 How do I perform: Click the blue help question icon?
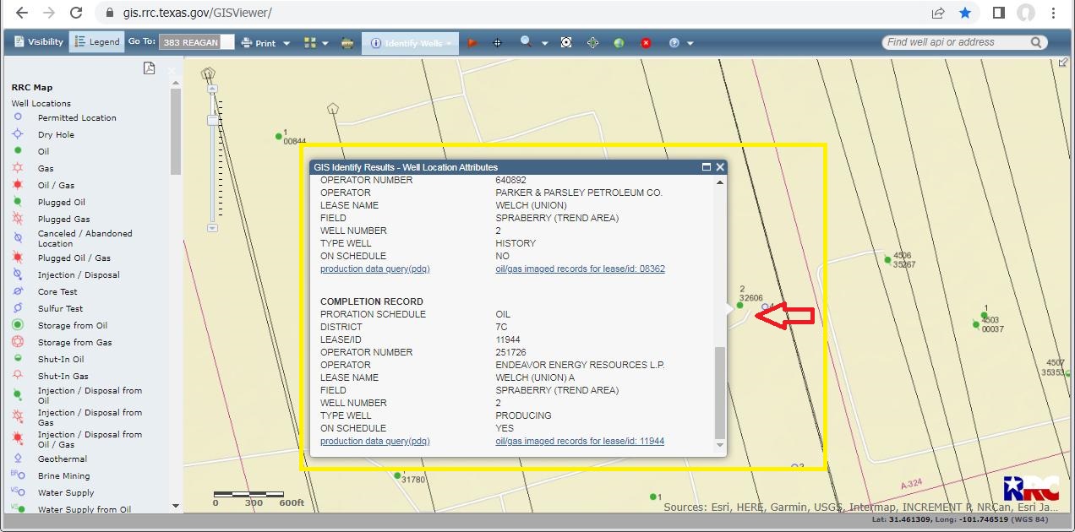point(674,43)
